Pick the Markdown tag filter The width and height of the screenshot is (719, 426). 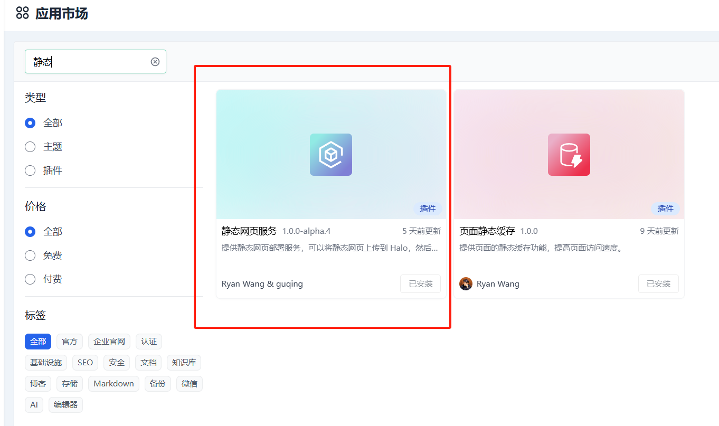pos(113,384)
